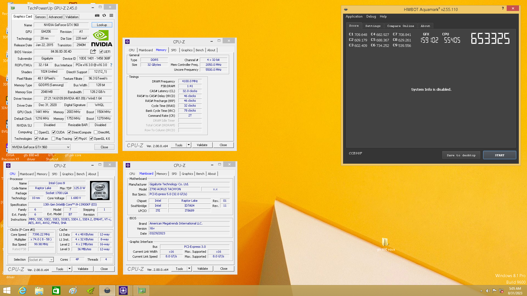Launch Internet Explorer from the taskbar
Image resolution: width=527 pixels, height=296 pixels.
coord(22,291)
